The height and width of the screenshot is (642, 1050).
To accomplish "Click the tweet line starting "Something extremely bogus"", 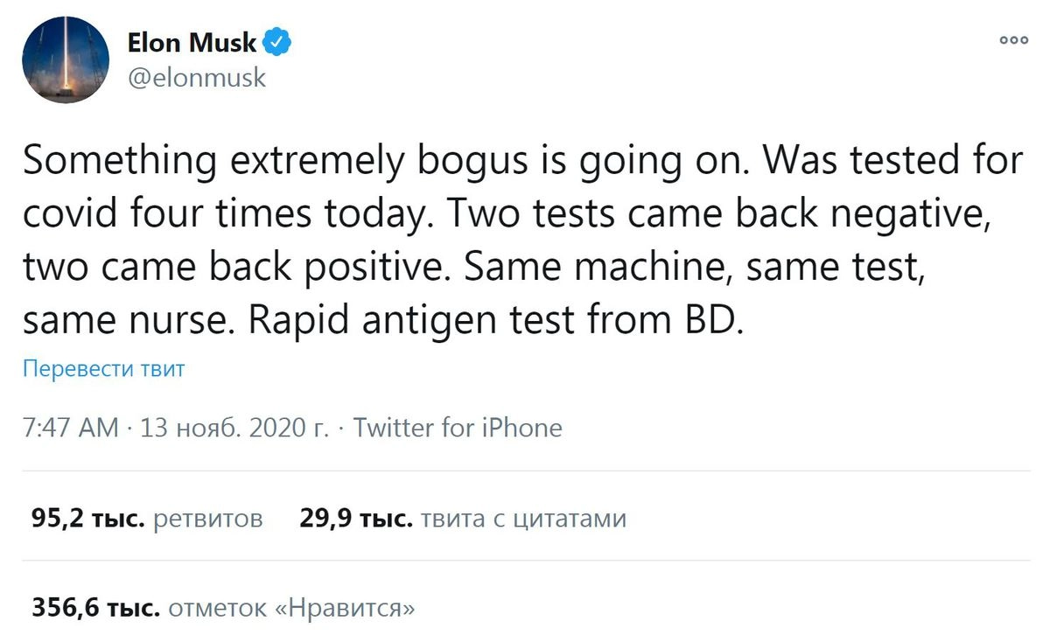I will (x=521, y=163).
